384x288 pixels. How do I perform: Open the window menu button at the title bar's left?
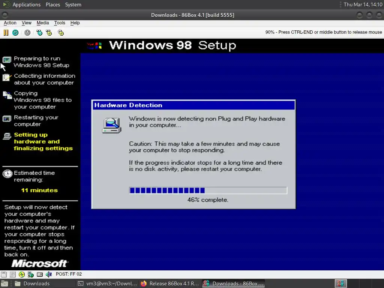tap(4, 15)
